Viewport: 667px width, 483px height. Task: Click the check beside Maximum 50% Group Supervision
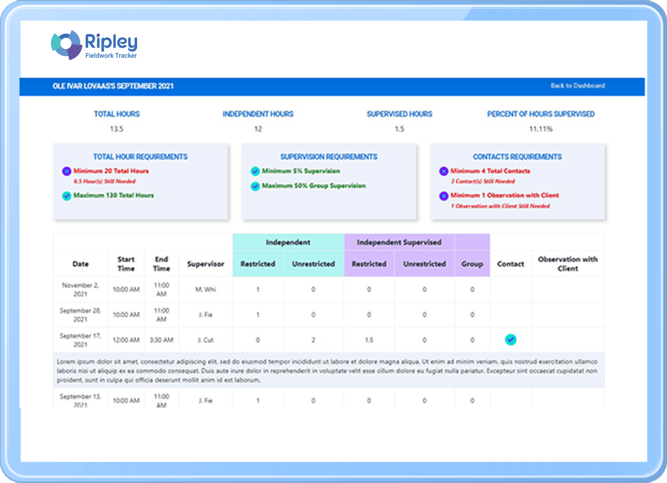coord(255,186)
